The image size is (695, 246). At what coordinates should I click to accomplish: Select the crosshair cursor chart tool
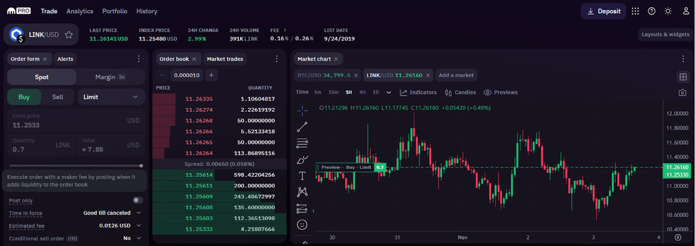click(x=302, y=111)
